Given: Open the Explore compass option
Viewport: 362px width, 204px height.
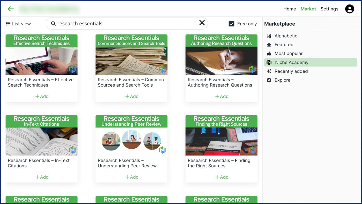Looking at the screenshot, I should pos(282,80).
